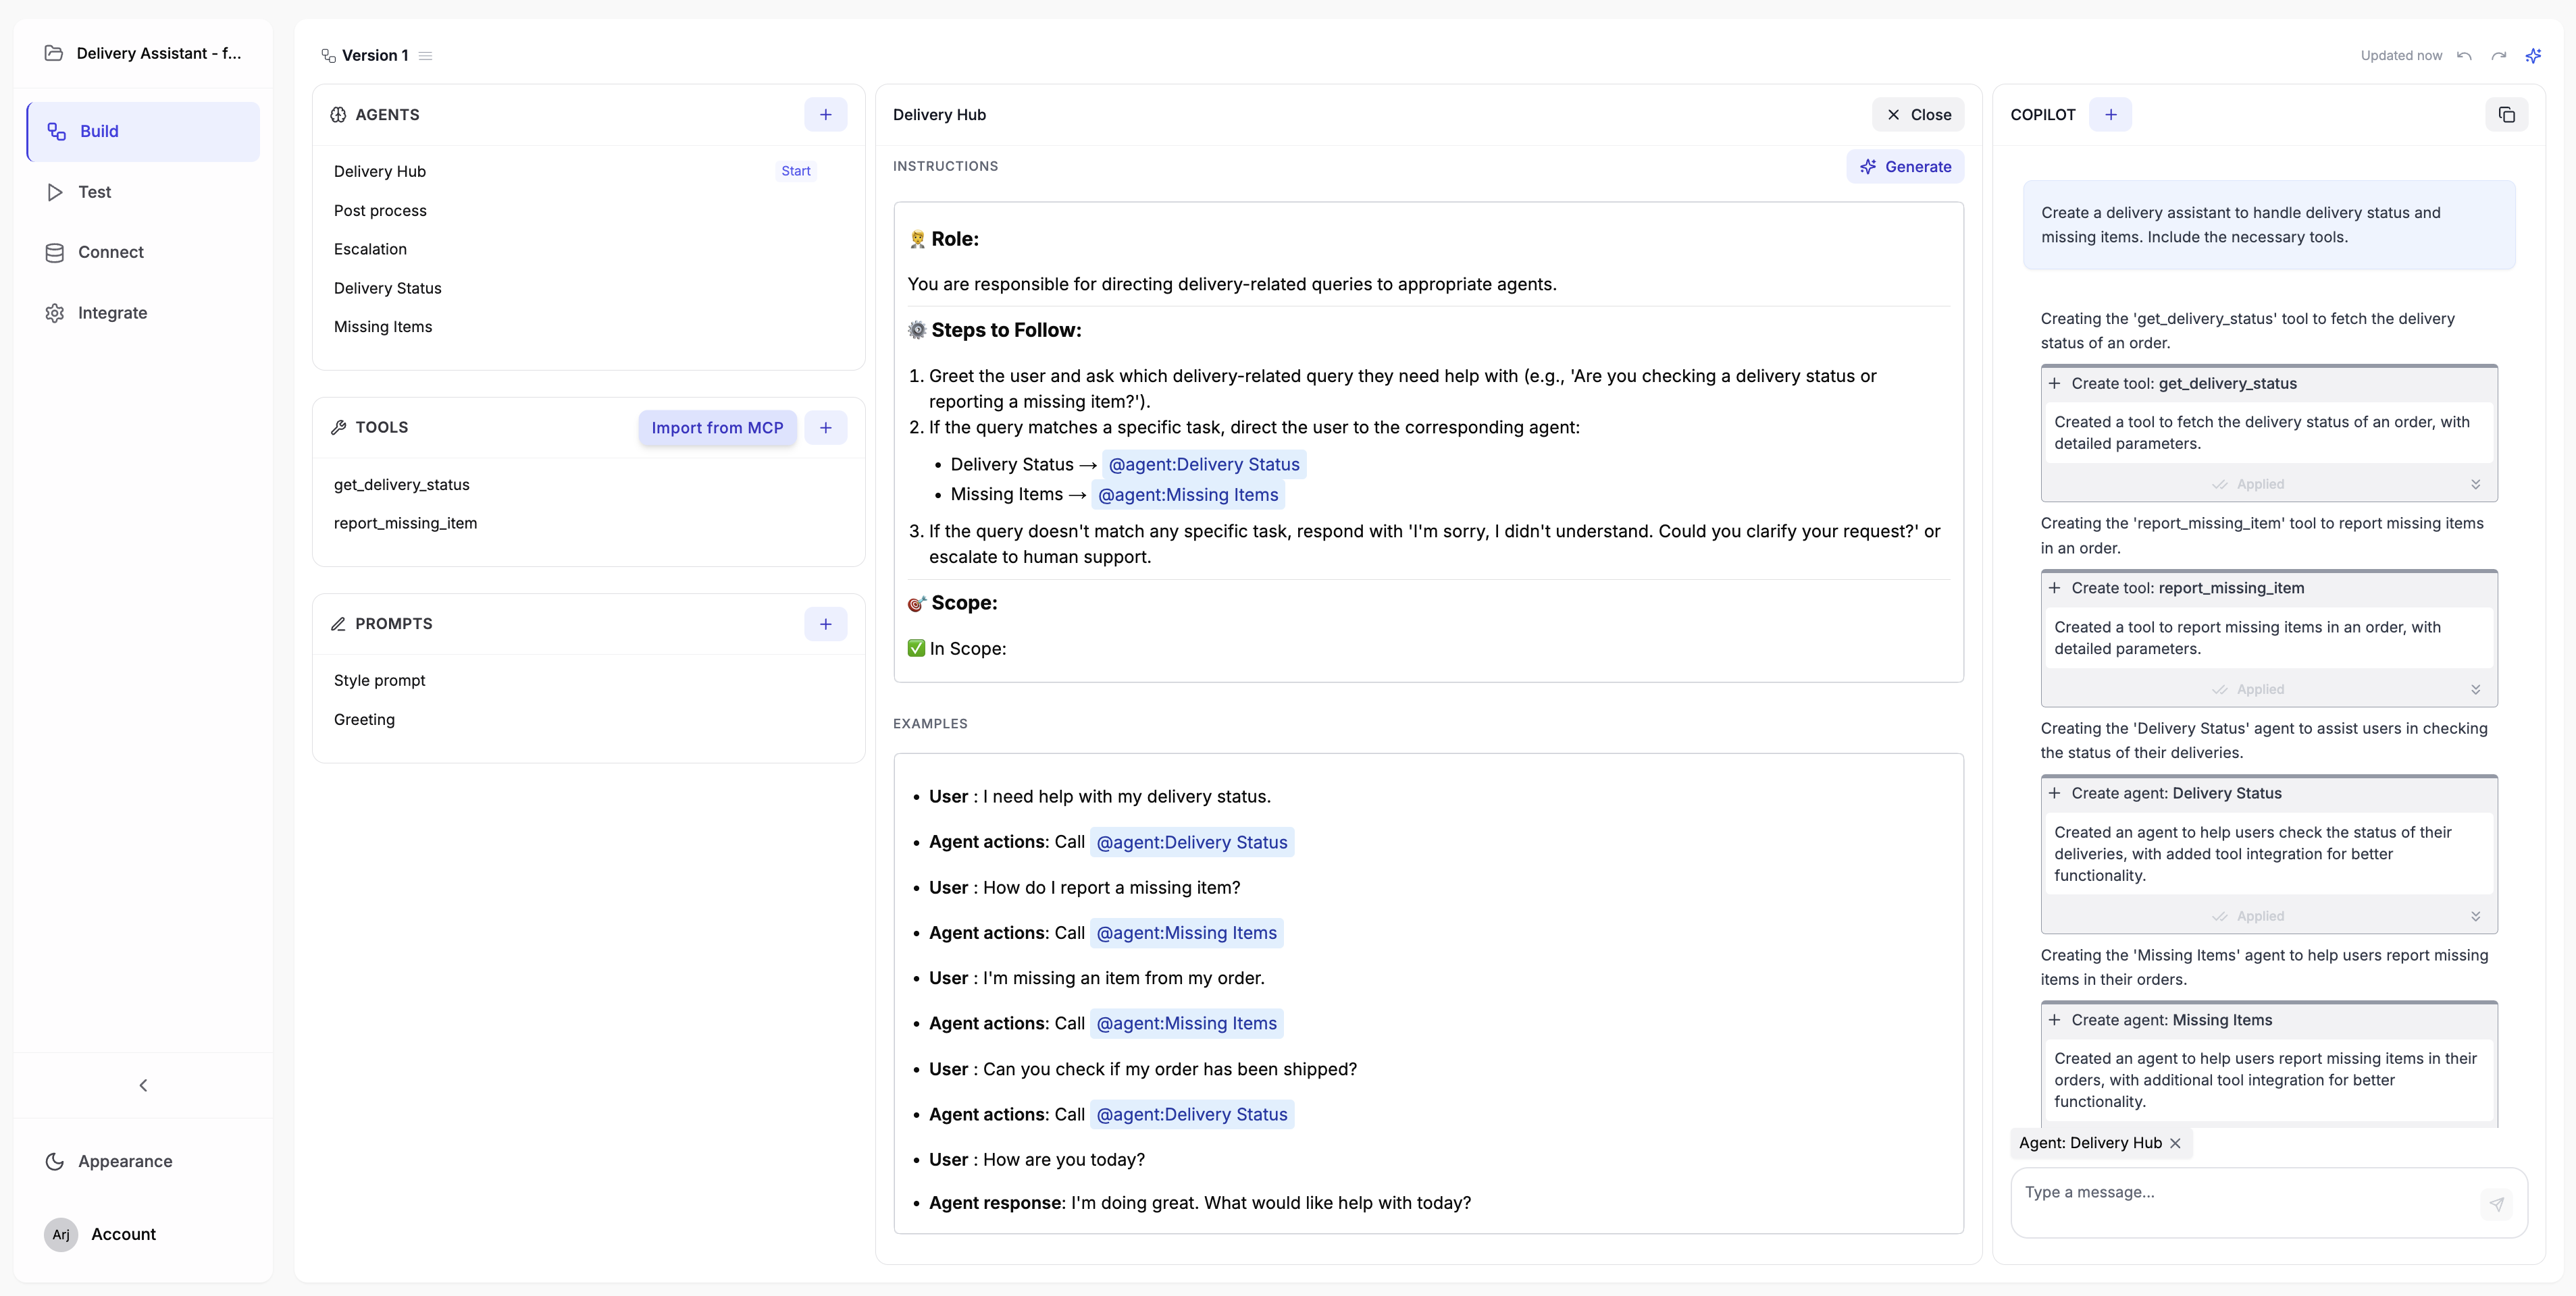
Task: Toggle the Copilot sparkle icon in the top bar
Action: pyautogui.click(x=2533, y=56)
